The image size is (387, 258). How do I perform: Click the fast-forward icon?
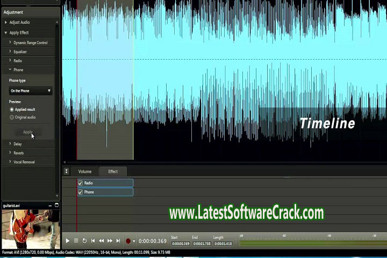(110, 240)
